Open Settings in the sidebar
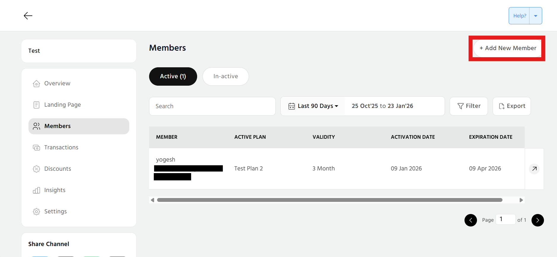Viewport: 557px width, 257px height. click(x=55, y=212)
